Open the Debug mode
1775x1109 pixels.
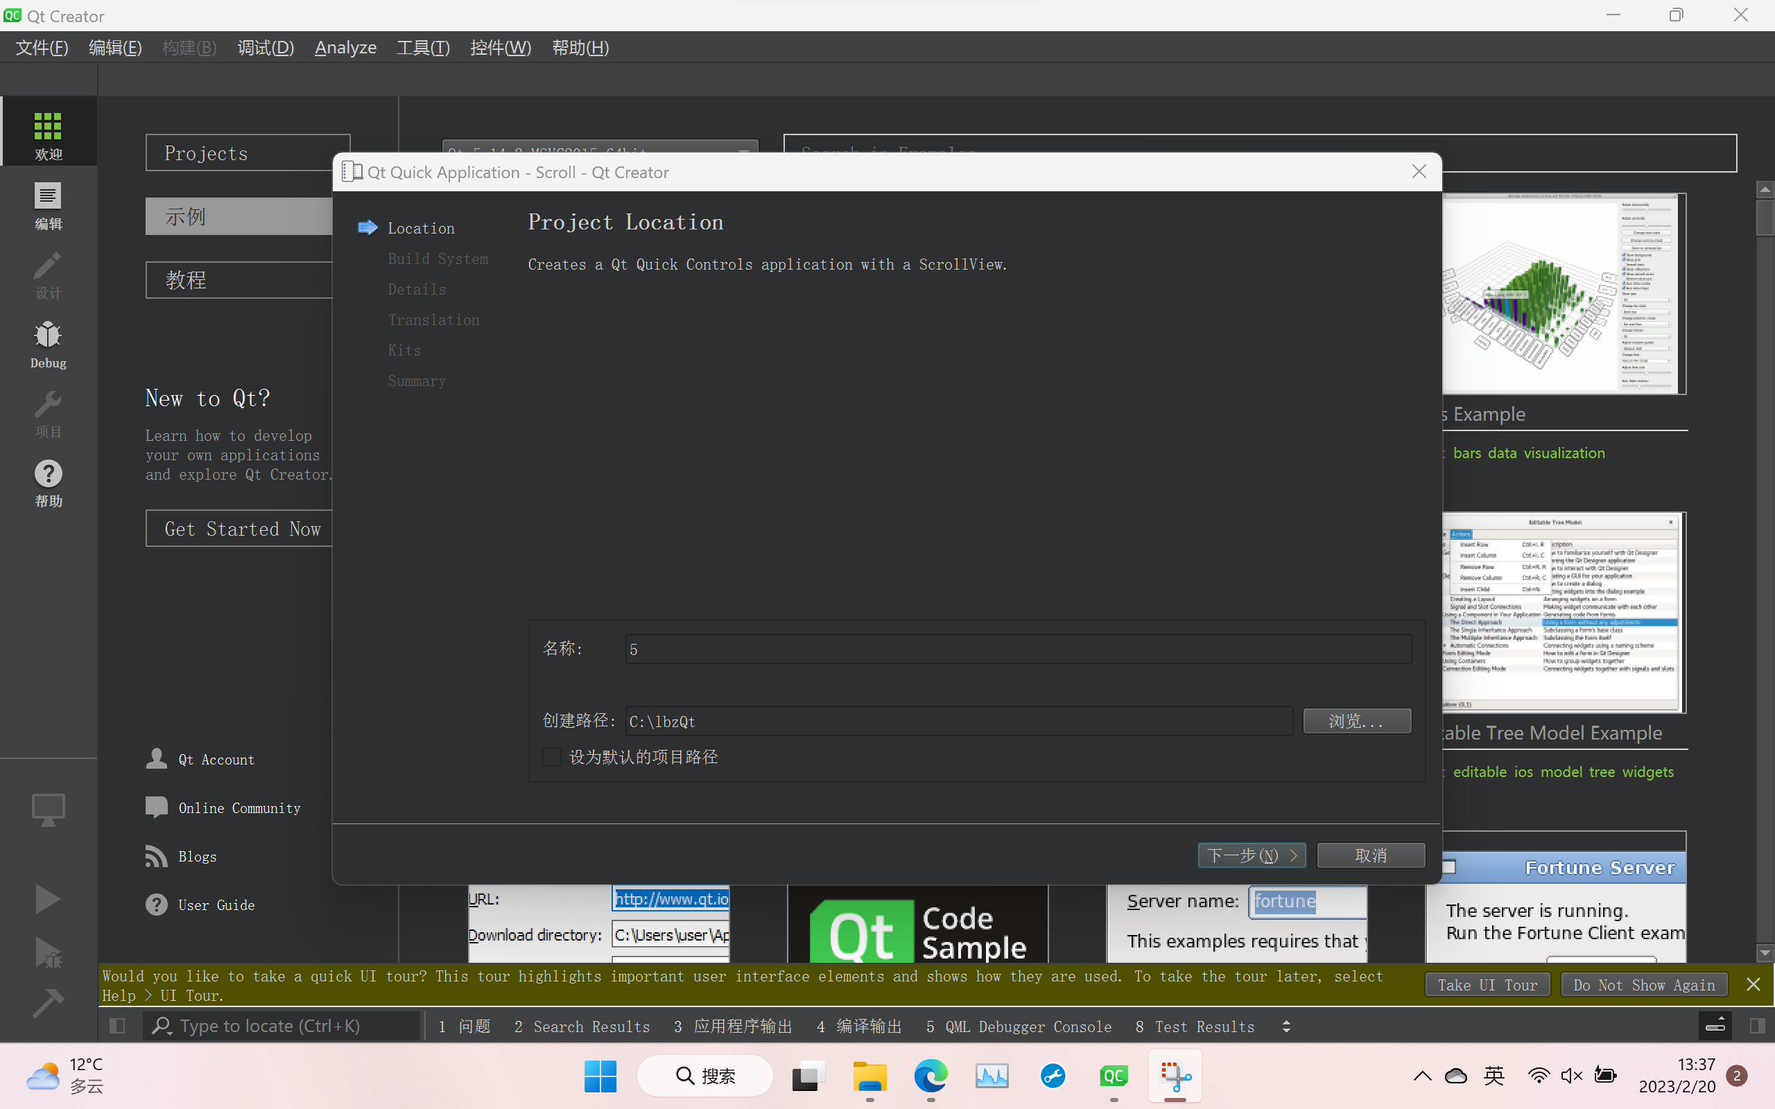pos(47,343)
